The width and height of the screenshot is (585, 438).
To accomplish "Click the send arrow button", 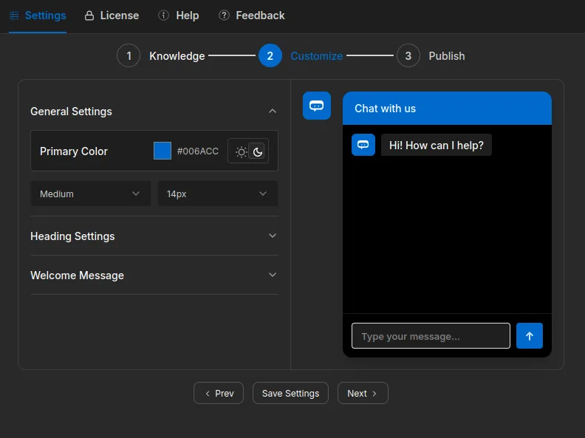I will pyautogui.click(x=530, y=336).
